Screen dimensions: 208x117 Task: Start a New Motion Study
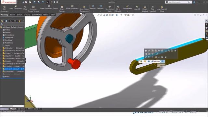(110, 9)
